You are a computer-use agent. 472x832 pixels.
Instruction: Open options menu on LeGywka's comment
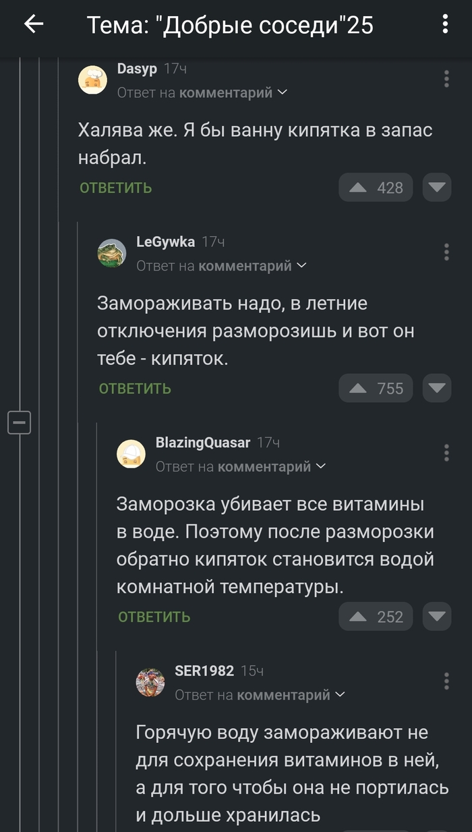446,252
